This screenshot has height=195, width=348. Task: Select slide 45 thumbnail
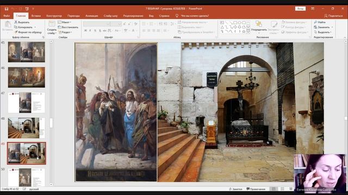(x=27, y=52)
